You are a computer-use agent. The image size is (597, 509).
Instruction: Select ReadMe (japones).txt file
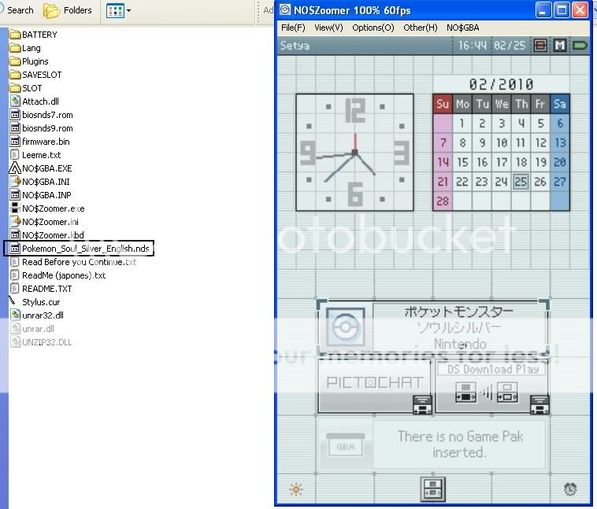57,275
